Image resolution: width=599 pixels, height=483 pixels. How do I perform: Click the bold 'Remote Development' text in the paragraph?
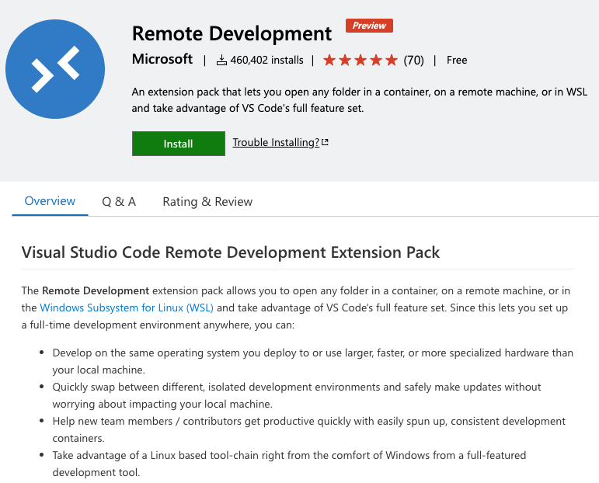96,291
